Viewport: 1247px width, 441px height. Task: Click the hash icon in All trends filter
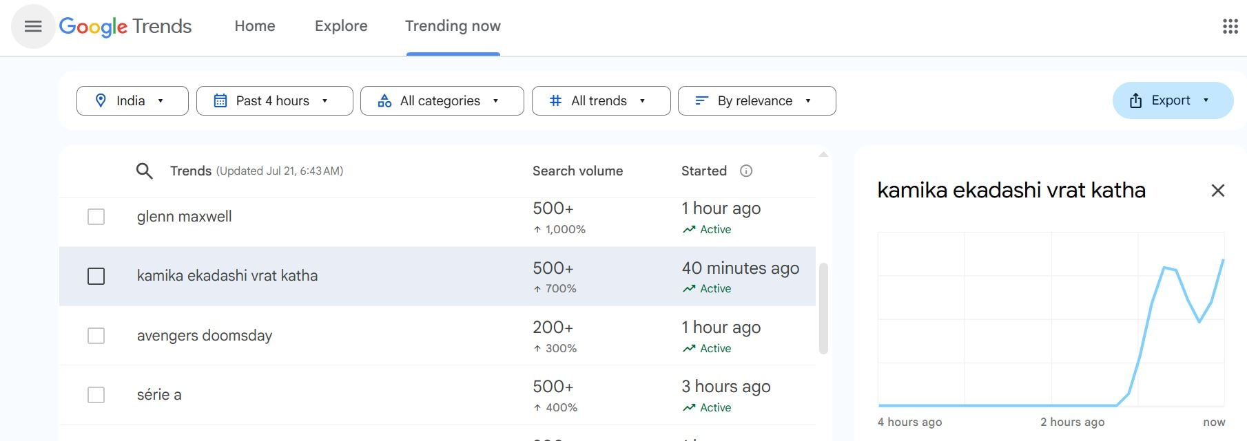coord(555,100)
